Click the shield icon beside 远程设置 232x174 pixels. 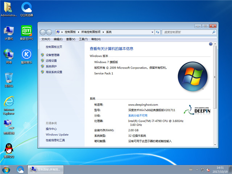pyautogui.click(x=42, y=61)
